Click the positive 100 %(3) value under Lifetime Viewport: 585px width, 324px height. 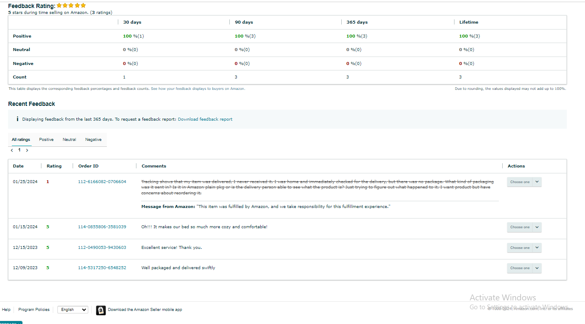pos(470,36)
